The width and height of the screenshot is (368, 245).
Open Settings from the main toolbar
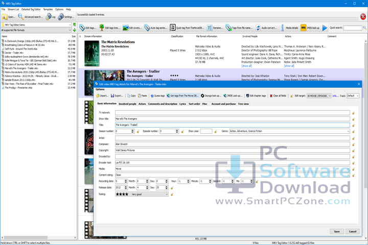(66, 17)
